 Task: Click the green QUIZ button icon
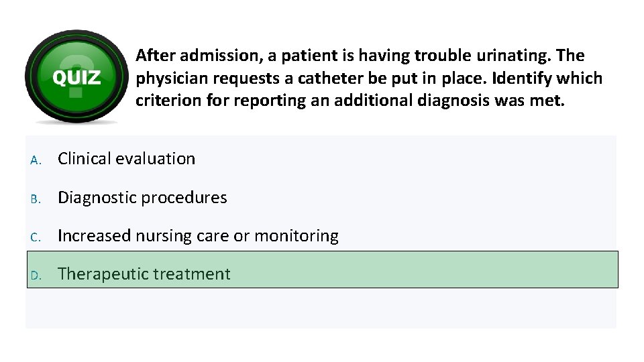click(x=76, y=76)
